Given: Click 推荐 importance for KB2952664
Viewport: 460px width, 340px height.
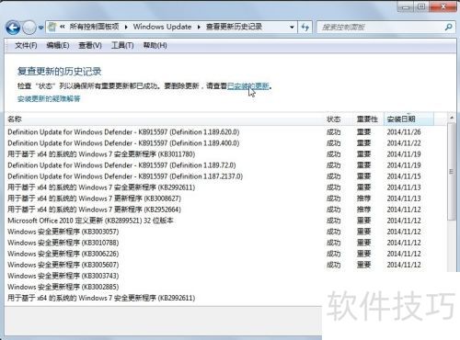Looking at the screenshot, I should pyautogui.click(x=363, y=210).
